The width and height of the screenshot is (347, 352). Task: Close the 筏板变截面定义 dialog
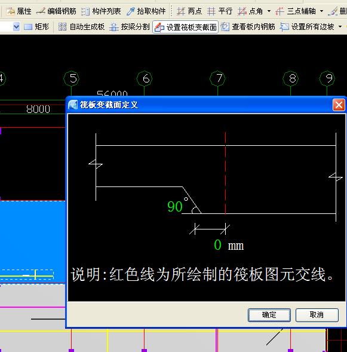pos(339,105)
